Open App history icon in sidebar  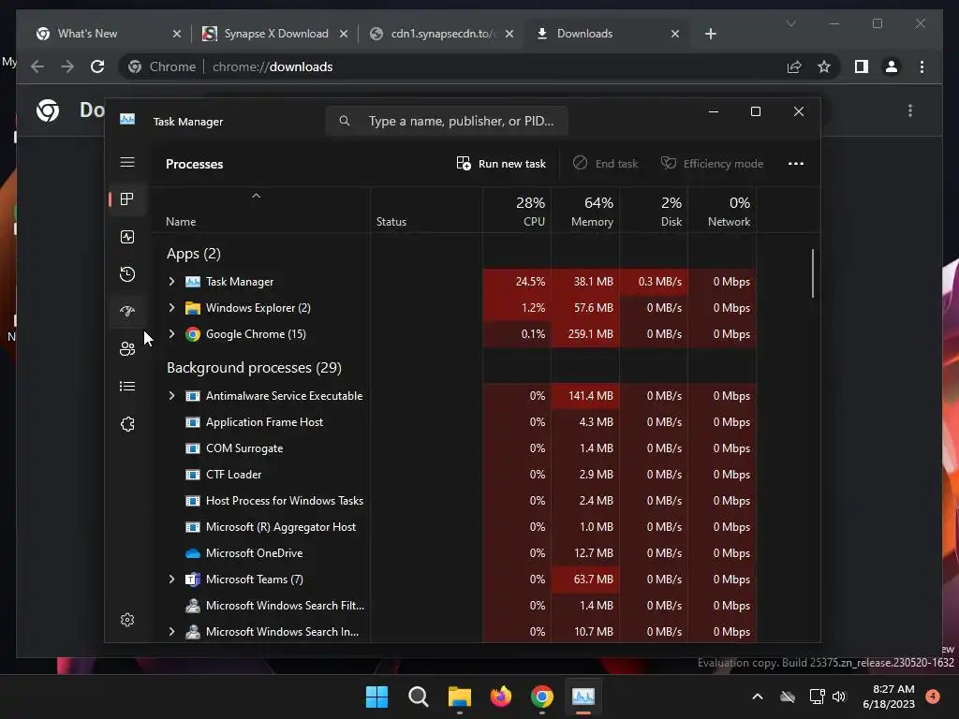tap(127, 274)
